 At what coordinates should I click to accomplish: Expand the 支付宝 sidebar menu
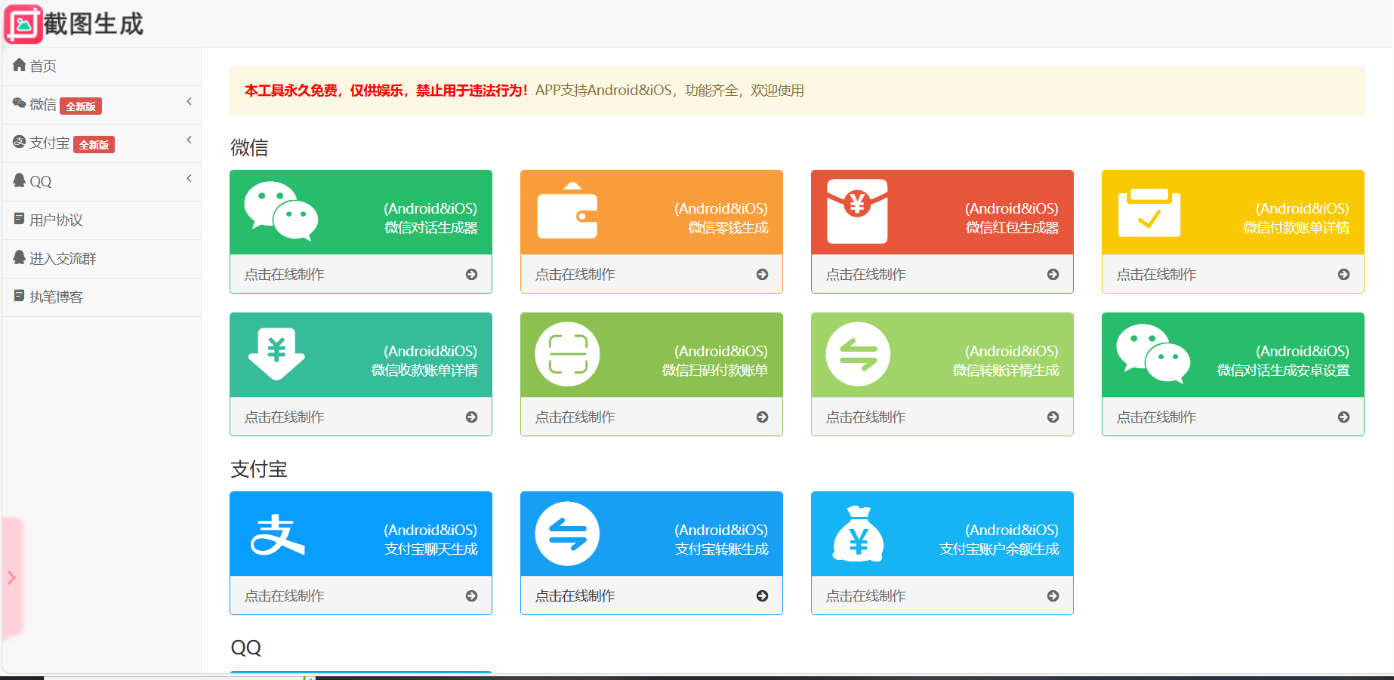pyautogui.click(x=101, y=143)
